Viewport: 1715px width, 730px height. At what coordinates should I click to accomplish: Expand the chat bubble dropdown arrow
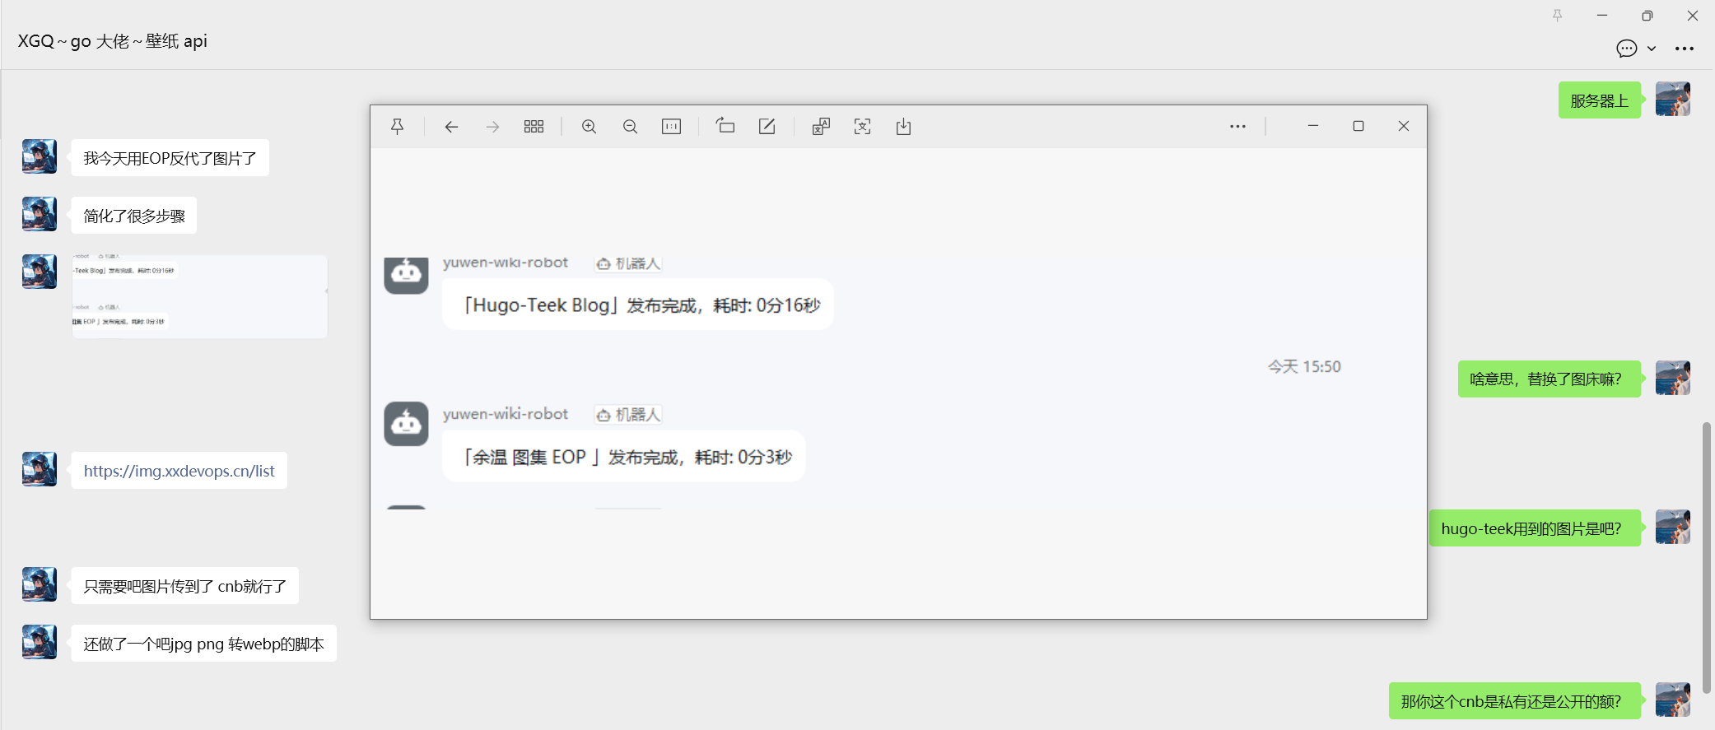pyautogui.click(x=1652, y=49)
